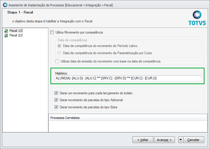Screen dimensions: 210x149
Task: Click into the Histórico text field
Action: pos(128,78)
